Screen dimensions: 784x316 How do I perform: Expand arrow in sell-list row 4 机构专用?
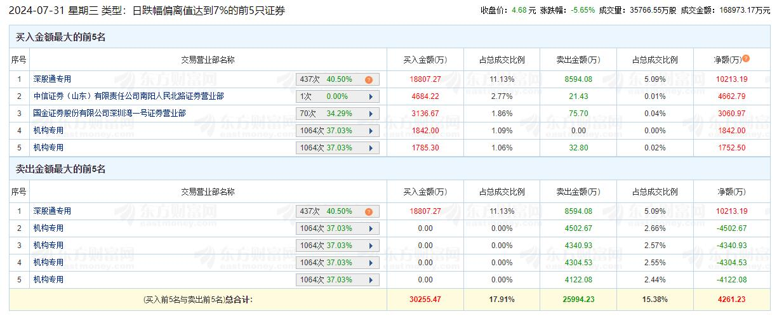pos(369,263)
